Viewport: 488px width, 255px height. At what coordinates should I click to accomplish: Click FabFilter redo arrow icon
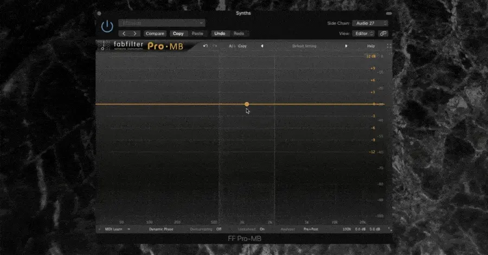(x=215, y=46)
